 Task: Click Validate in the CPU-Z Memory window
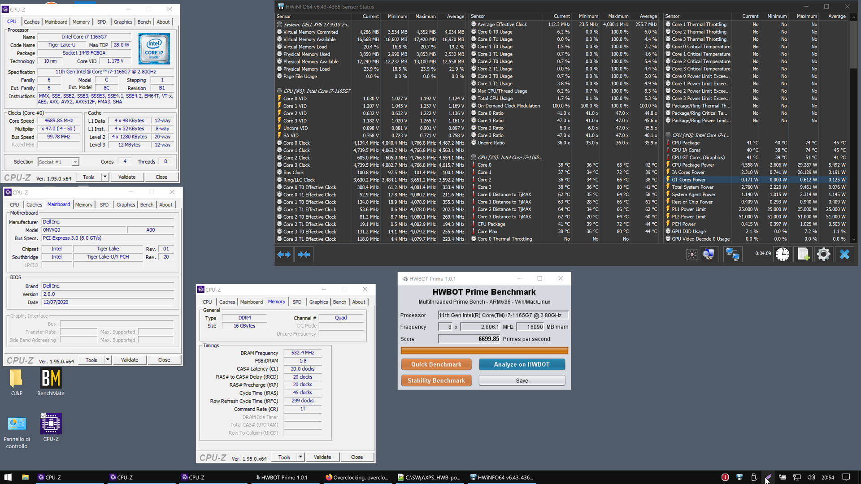pos(322,457)
